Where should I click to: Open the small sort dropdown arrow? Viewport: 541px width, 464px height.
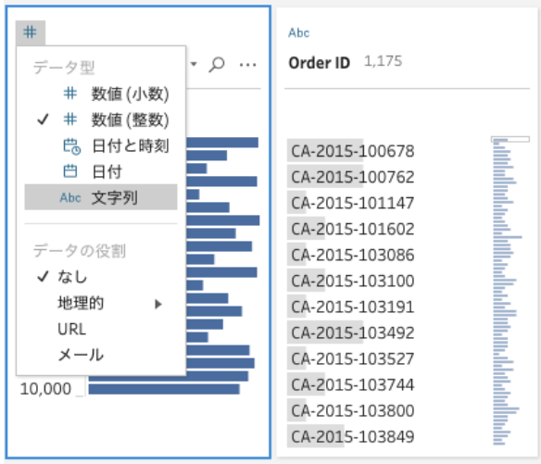[194, 64]
